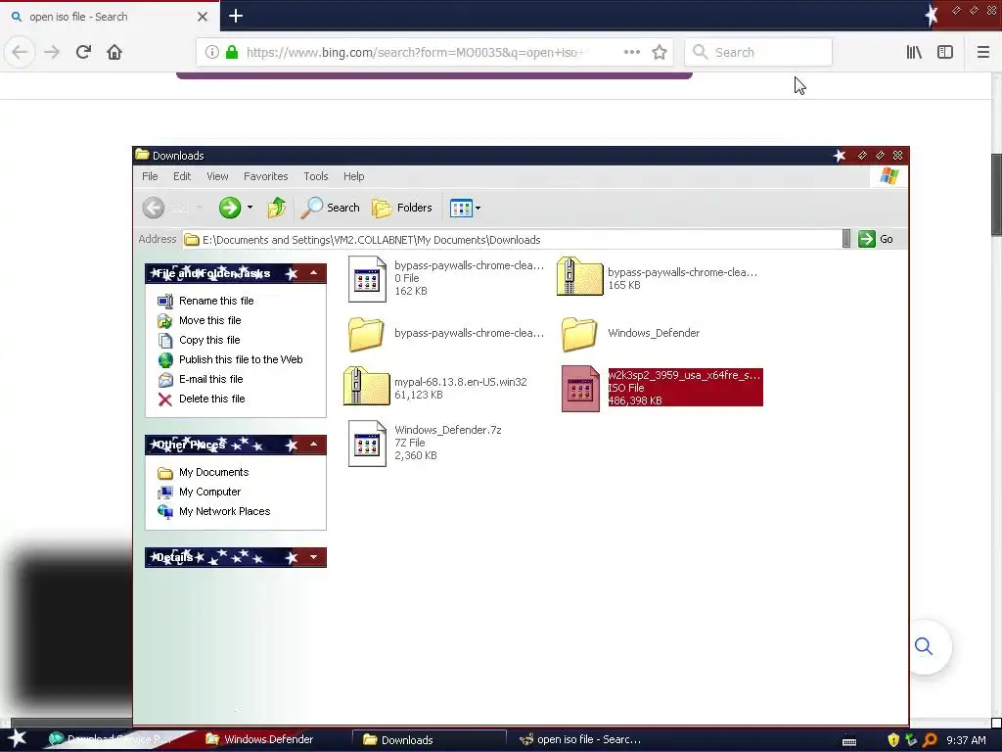
Task: Click the green padlock security icon
Action: pos(231,52)
